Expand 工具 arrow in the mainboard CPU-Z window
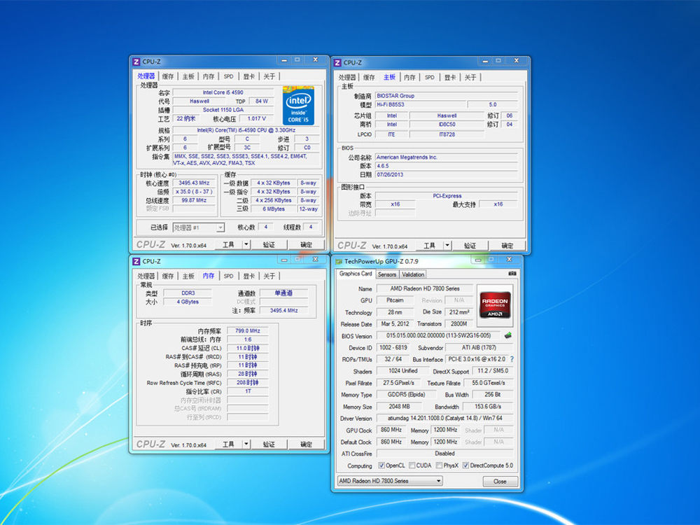 coord(447,246)
